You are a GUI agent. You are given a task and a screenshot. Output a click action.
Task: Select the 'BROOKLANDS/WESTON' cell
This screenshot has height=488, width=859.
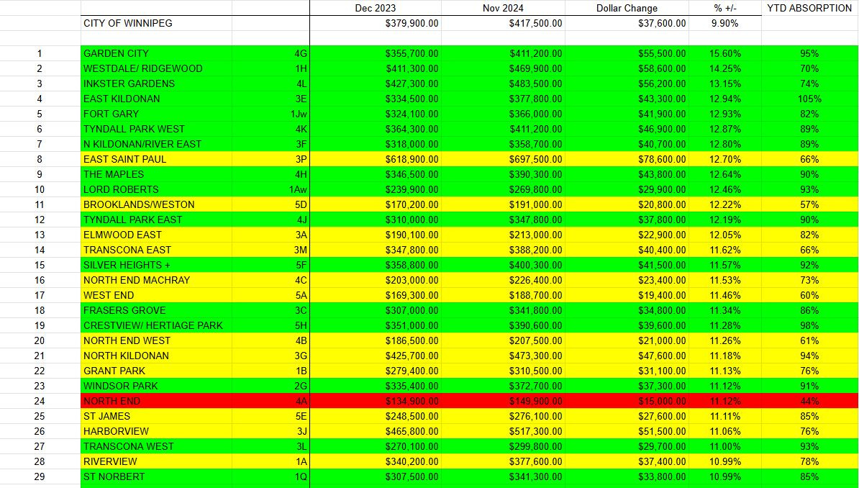[156, 204]
